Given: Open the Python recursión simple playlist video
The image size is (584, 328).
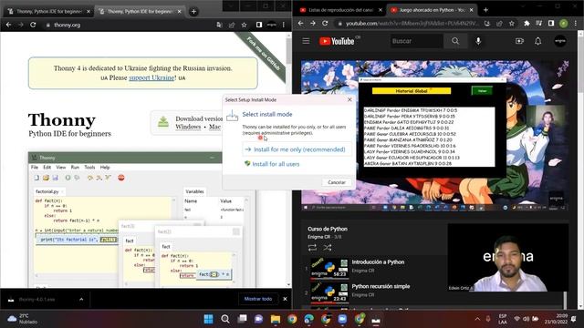Looking at the screenshot, I should pyautogui.click(x=381, y=286).
